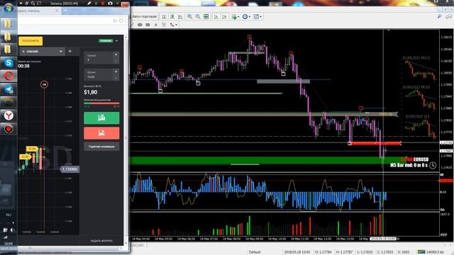Screen dimensions: 454x255
Task: Click the circular expiry time marker
Action: tap(44, 84)
